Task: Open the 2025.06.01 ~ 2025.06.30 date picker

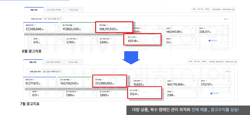Action: click(223, 9)
